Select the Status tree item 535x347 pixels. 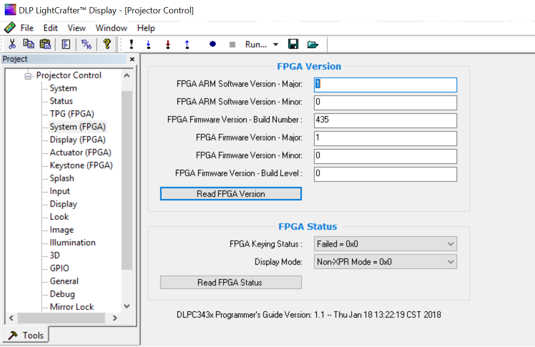pyautogui.click(x=61, y=101)
